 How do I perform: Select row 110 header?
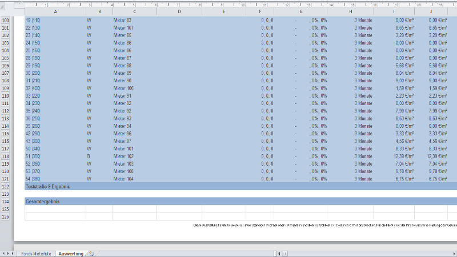coord(5,96)
